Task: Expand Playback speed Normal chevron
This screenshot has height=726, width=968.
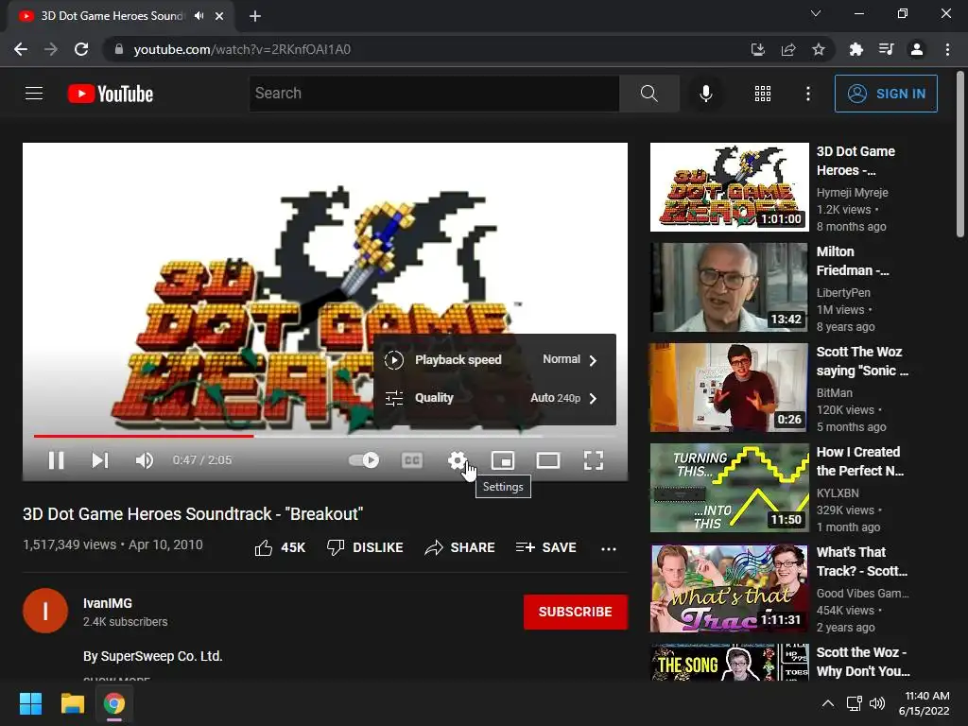Action: click(x=593, y=360)
